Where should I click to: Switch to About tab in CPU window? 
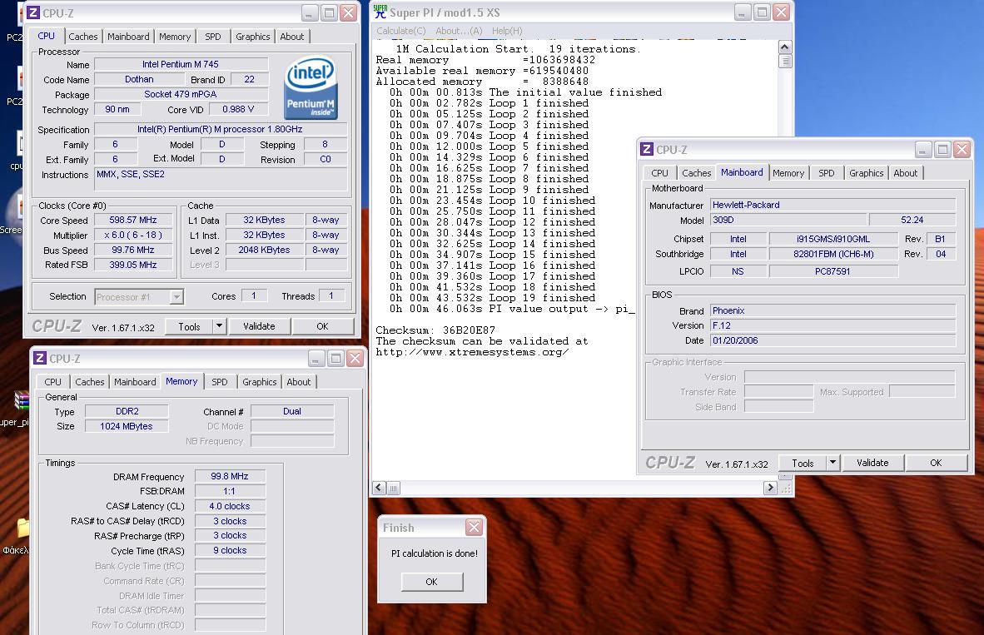[292, 37]
